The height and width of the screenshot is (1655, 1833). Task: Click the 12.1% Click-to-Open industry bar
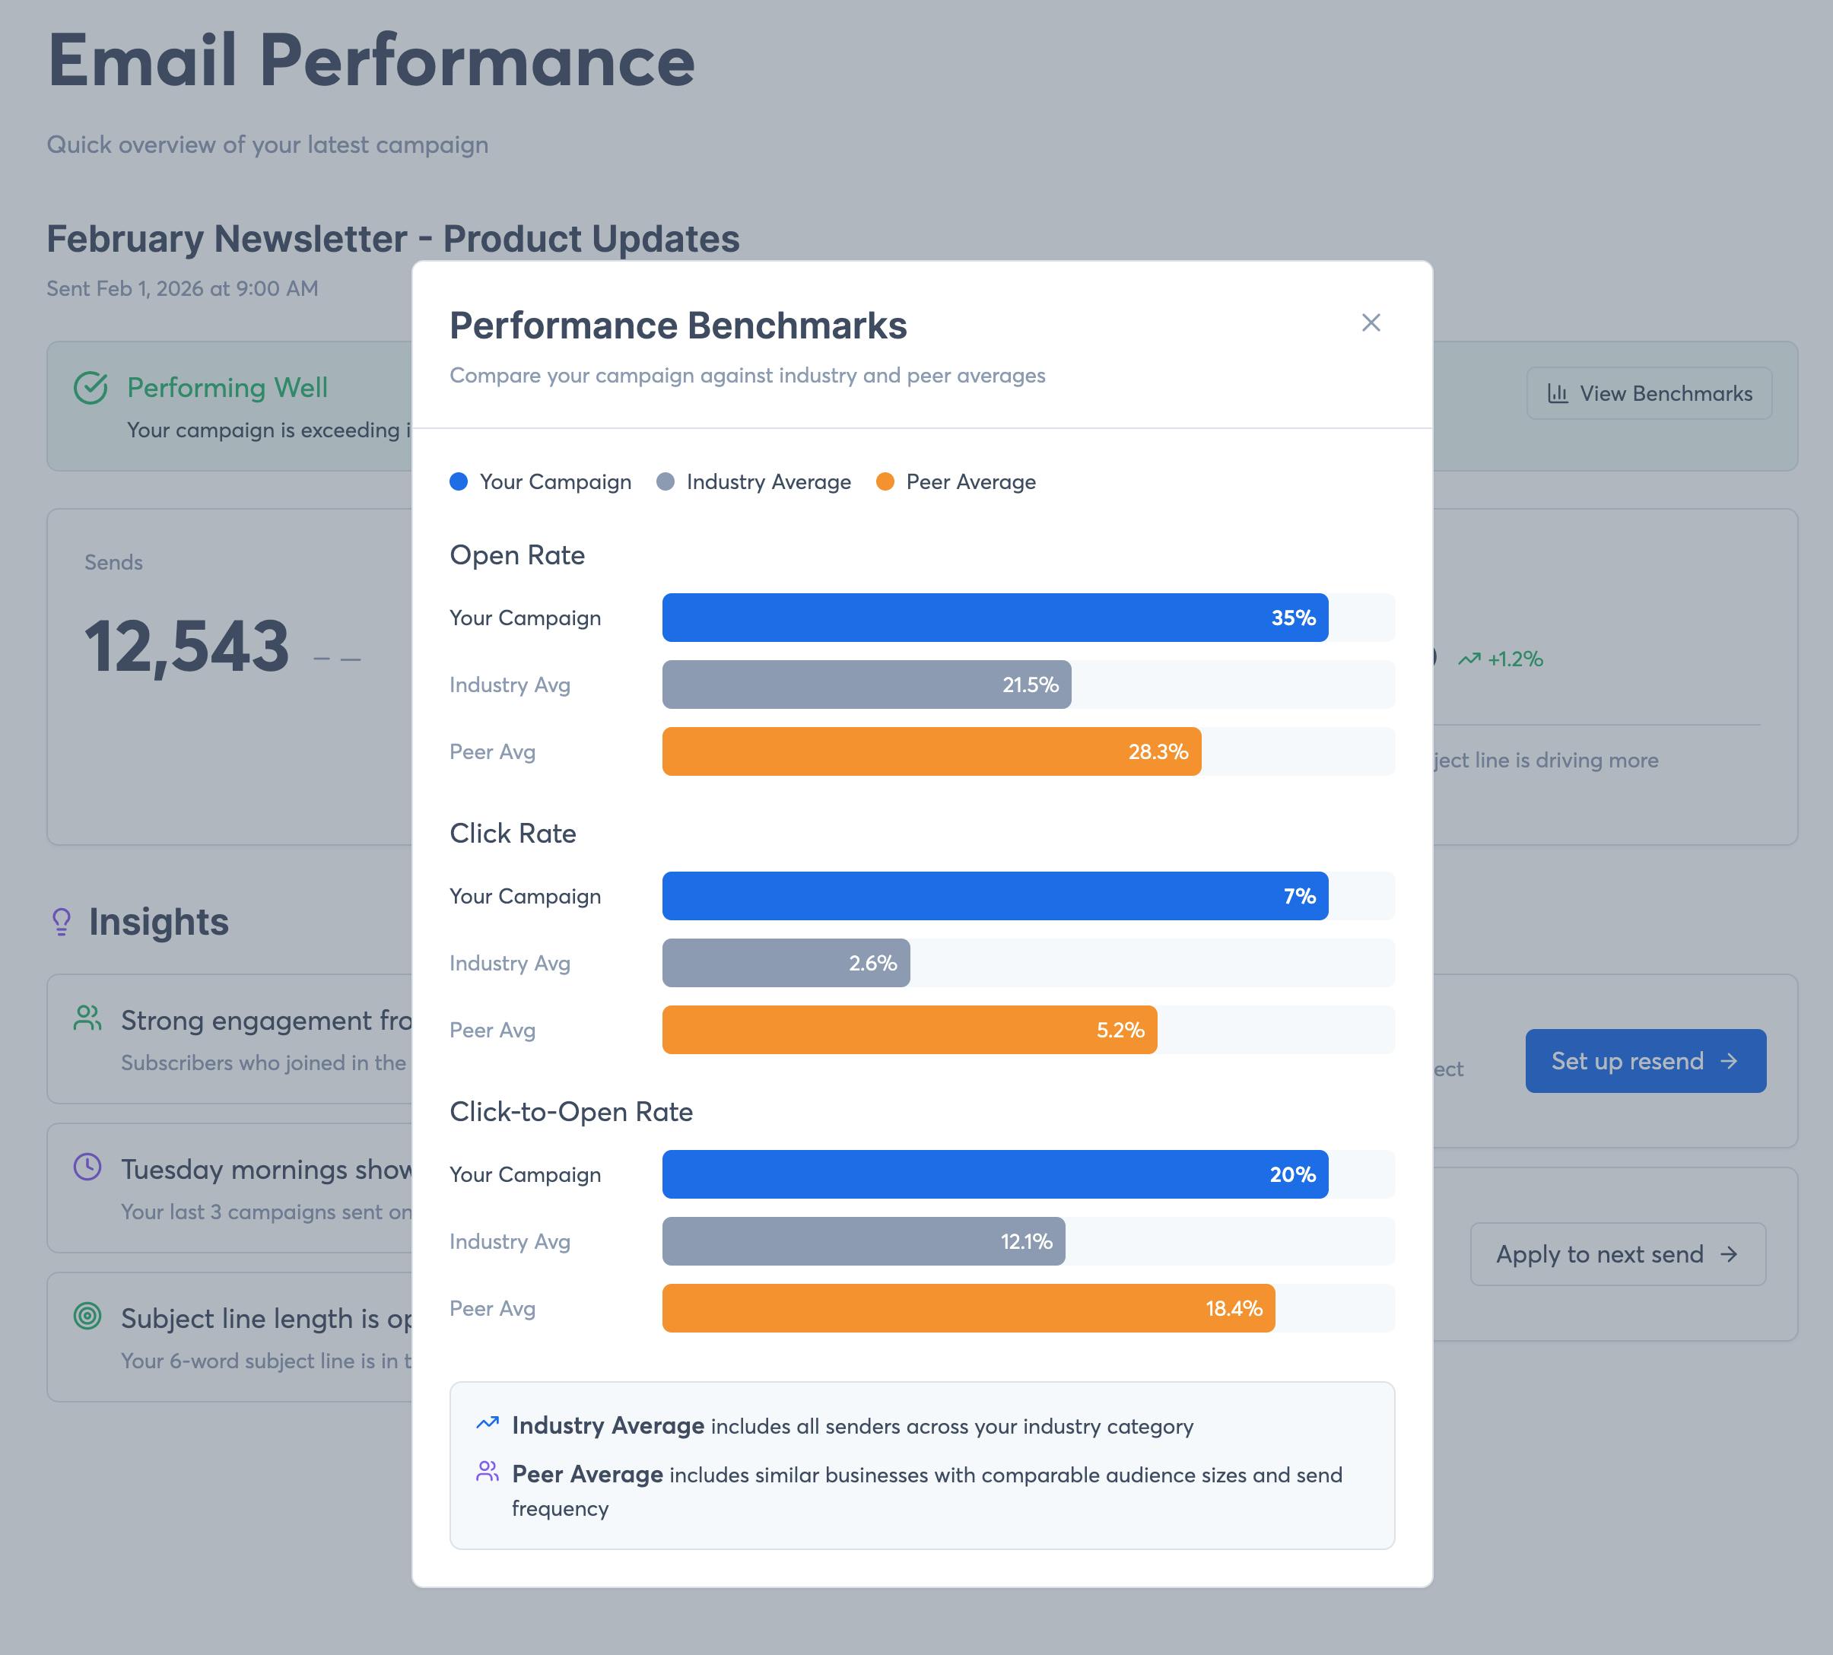click(864, 1241)
